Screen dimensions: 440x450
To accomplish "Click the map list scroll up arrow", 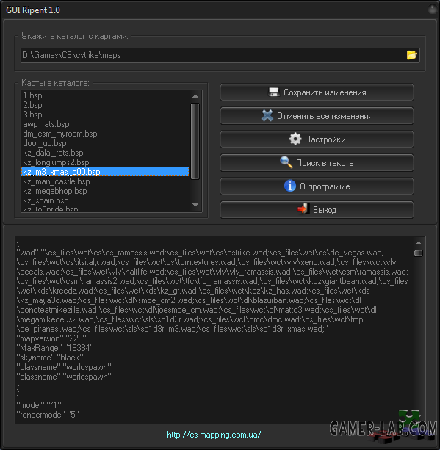I will point(195,96).
